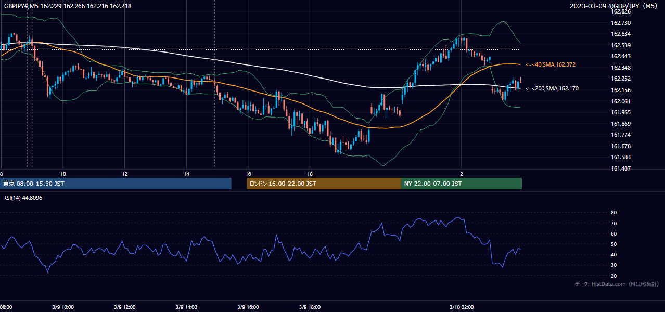
Task: Click the 3/10 02:00 time axis label
Action: (x=462, y=307)
